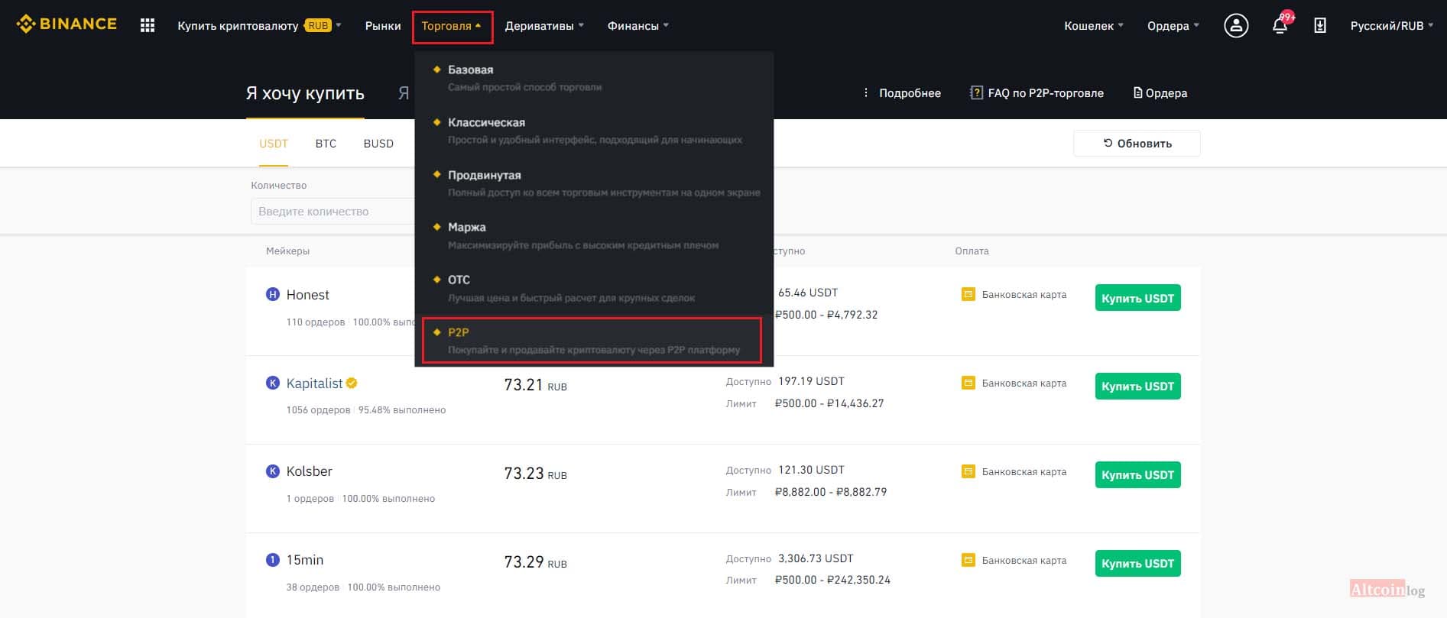Click the FAQ по P2P-торговле link
This screenshot has width=1447, height=618.
(x=1037, y=93)
